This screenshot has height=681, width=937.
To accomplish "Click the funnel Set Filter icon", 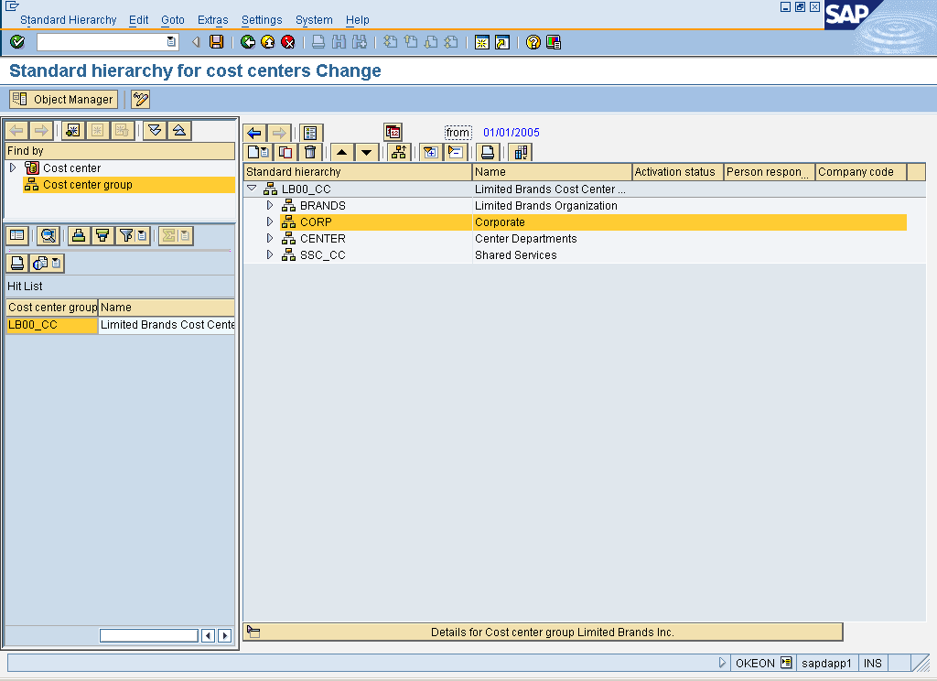I will (126, 235).
